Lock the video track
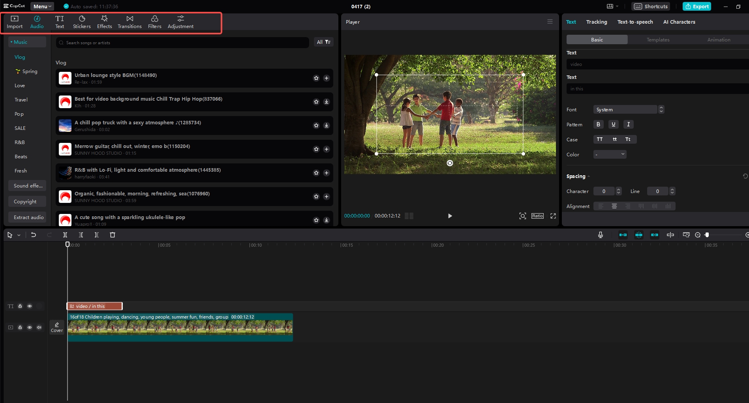 pos(20,327)
